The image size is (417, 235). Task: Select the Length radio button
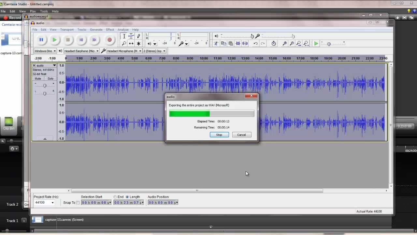[127, 197]
